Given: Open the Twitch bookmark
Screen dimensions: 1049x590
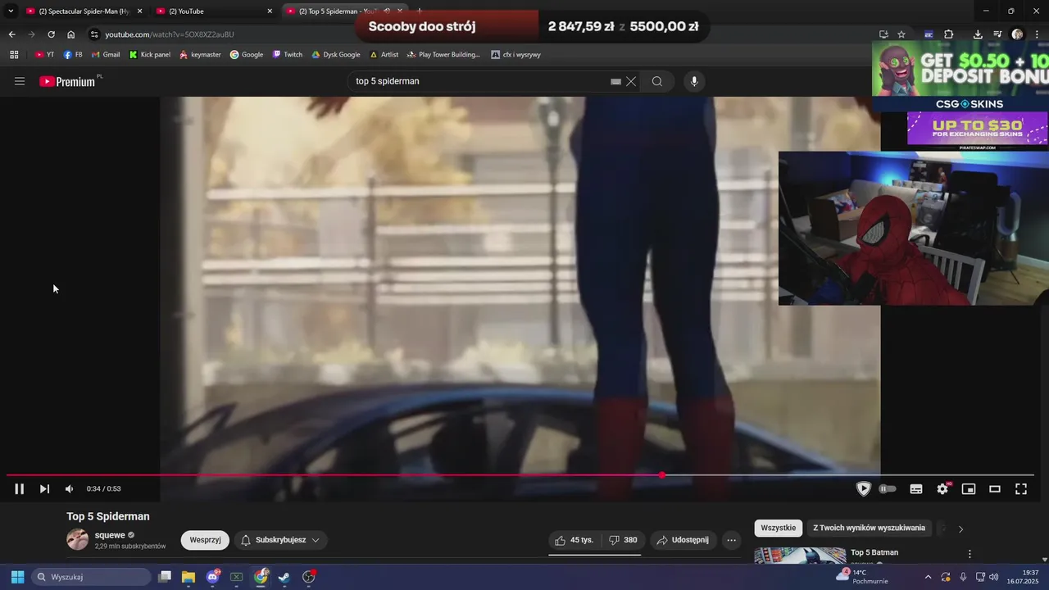Looking at the screenshot, I should tap(288, 55).
